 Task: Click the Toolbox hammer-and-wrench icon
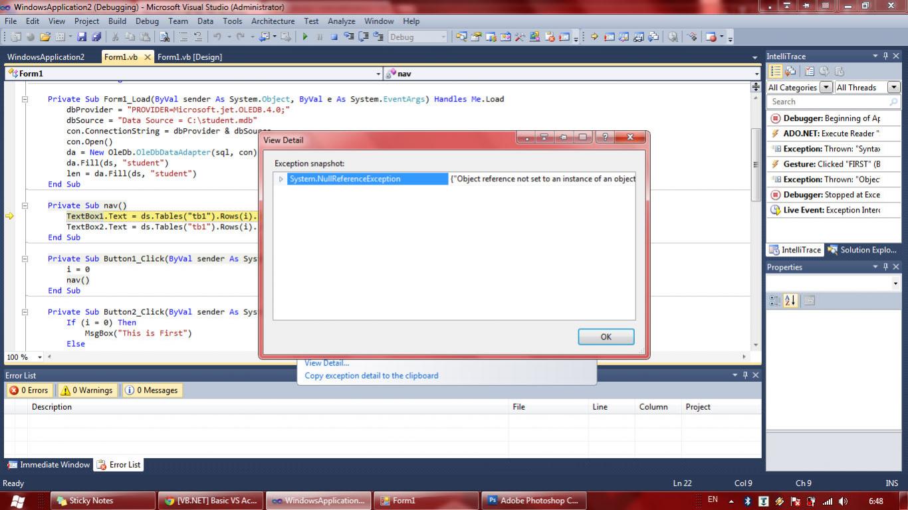(519, 37)
